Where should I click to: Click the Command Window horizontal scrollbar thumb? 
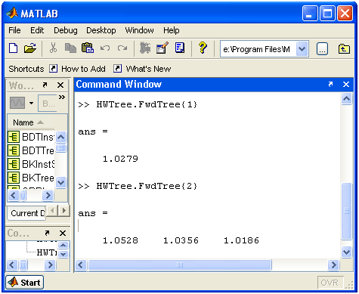180,265
